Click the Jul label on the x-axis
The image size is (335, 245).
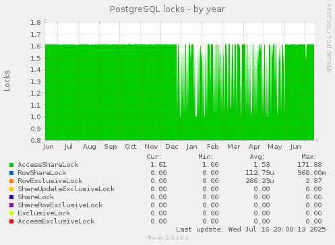point(68,147)
